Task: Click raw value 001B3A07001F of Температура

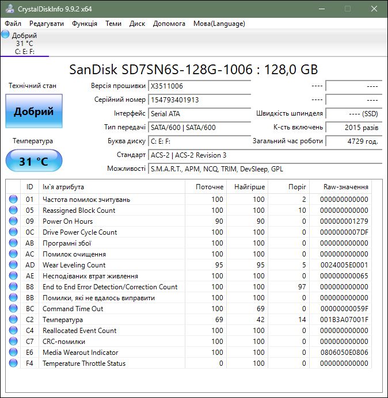Action: tap(344, 320)
